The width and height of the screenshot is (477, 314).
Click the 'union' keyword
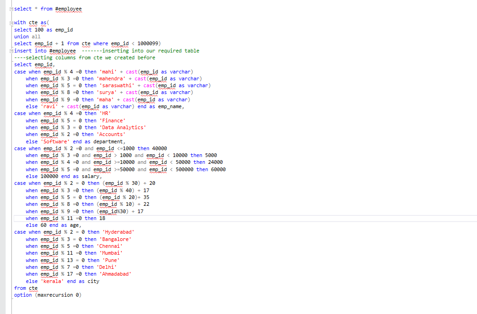click(21, 37)
